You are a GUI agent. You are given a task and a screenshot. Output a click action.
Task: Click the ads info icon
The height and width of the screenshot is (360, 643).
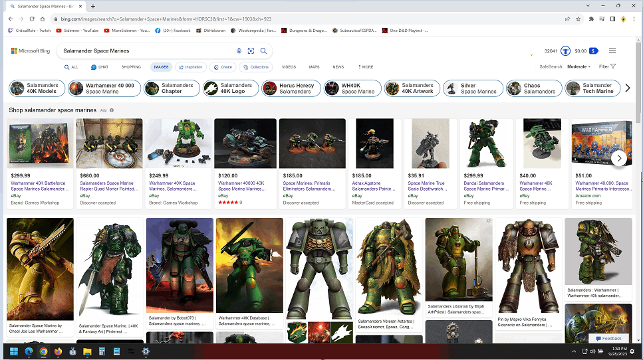point(112,110)
